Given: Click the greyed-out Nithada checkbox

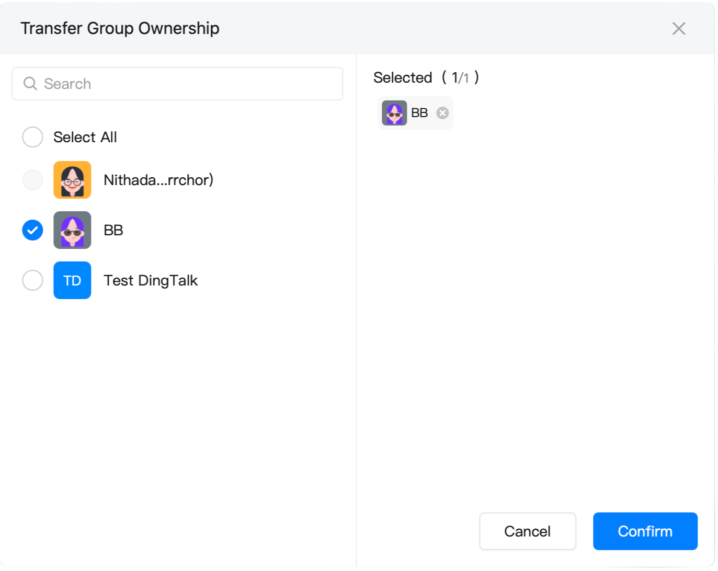Looking at the screenshot, I should tap(32, 180).
